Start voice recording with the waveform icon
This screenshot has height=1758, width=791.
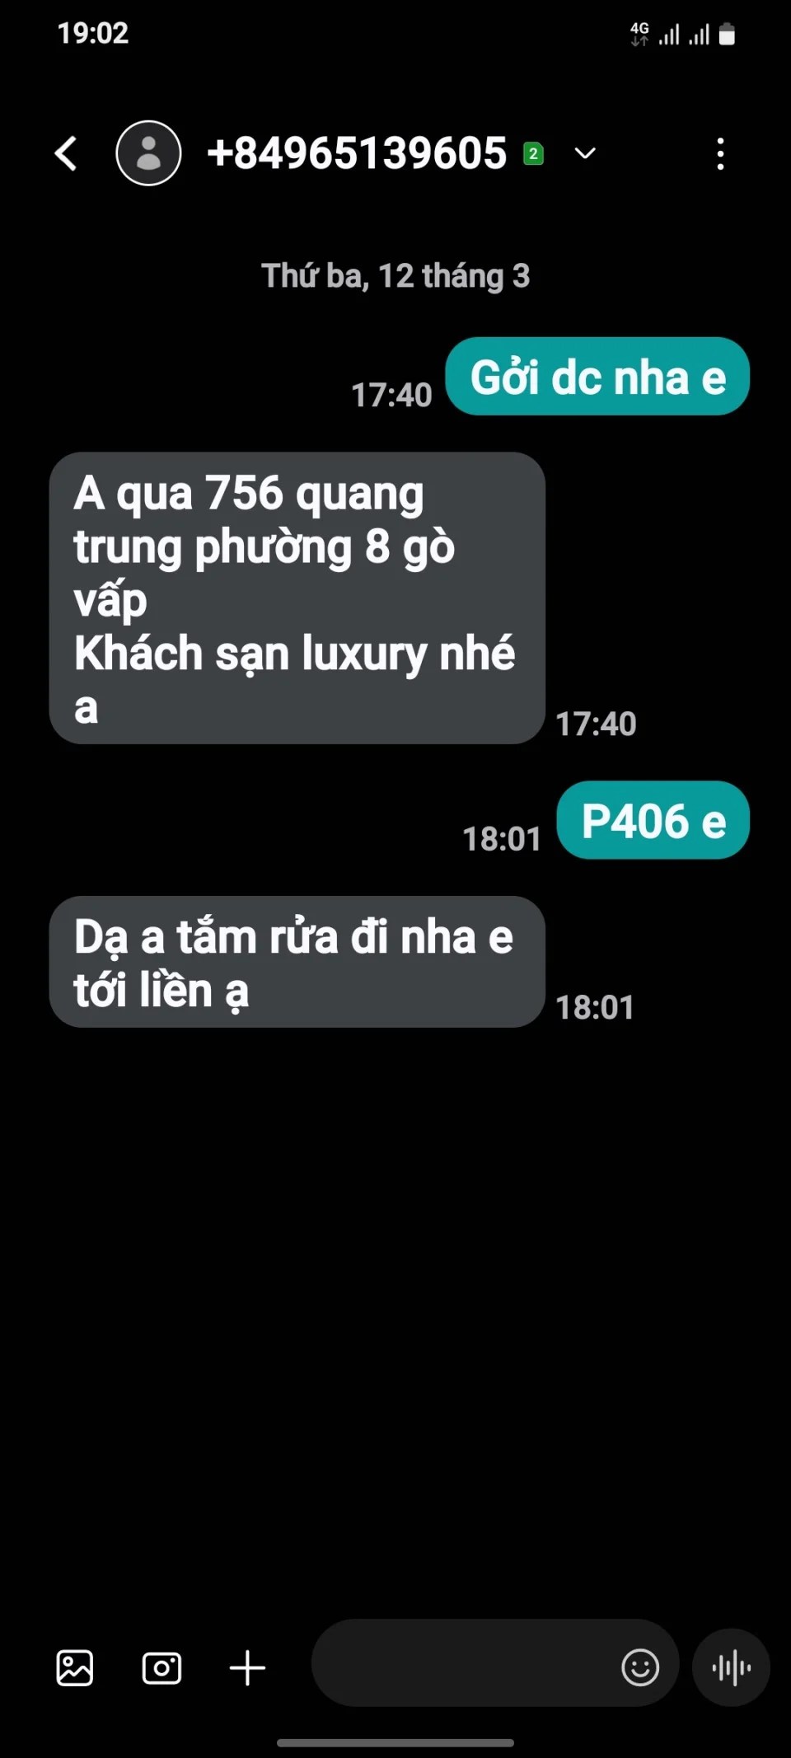pyautogui.click(x=732, y=1668)
